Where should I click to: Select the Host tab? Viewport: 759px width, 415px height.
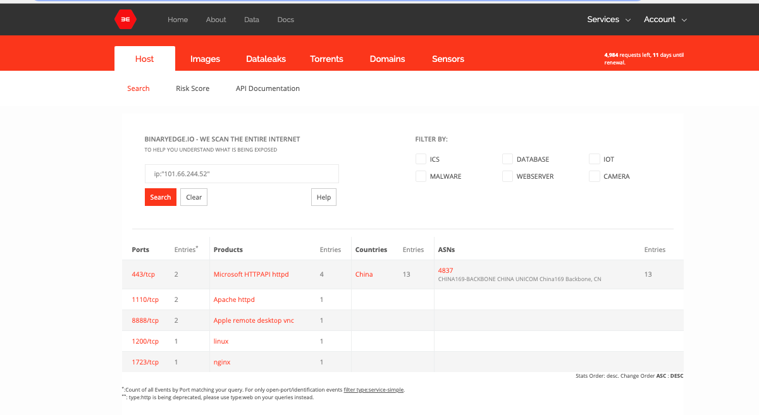click(145, 59)
